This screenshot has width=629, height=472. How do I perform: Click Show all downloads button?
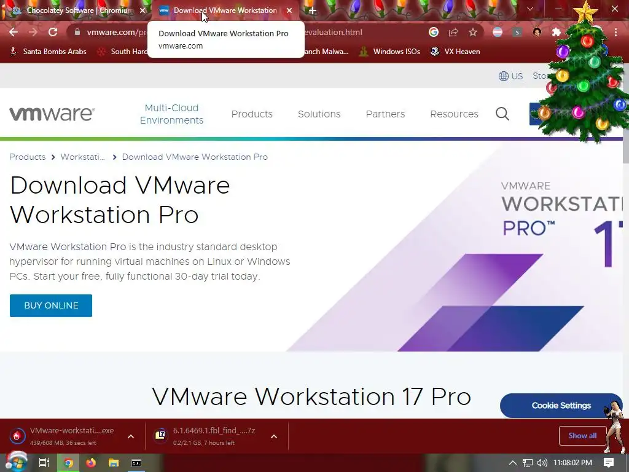(x=582, y=436)
